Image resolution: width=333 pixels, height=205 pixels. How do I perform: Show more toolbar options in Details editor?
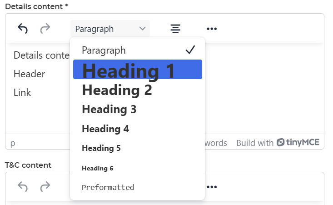click(212, 29)
